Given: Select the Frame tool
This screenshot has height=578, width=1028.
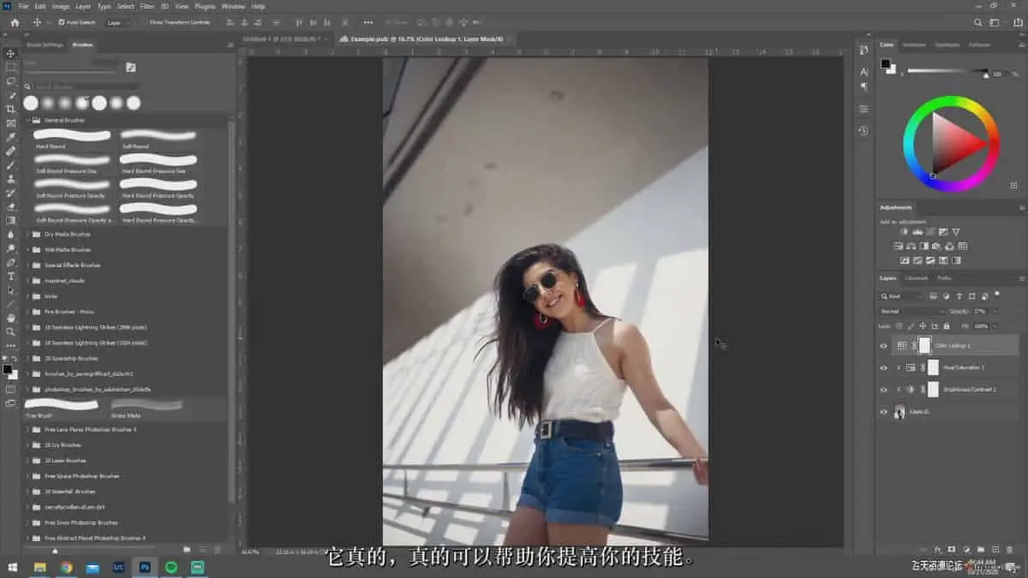Looking at the screenshot, I should coord(11,122).
